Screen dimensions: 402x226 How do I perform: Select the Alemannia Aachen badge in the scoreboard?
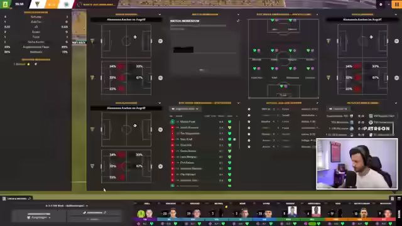click(38, 4)
